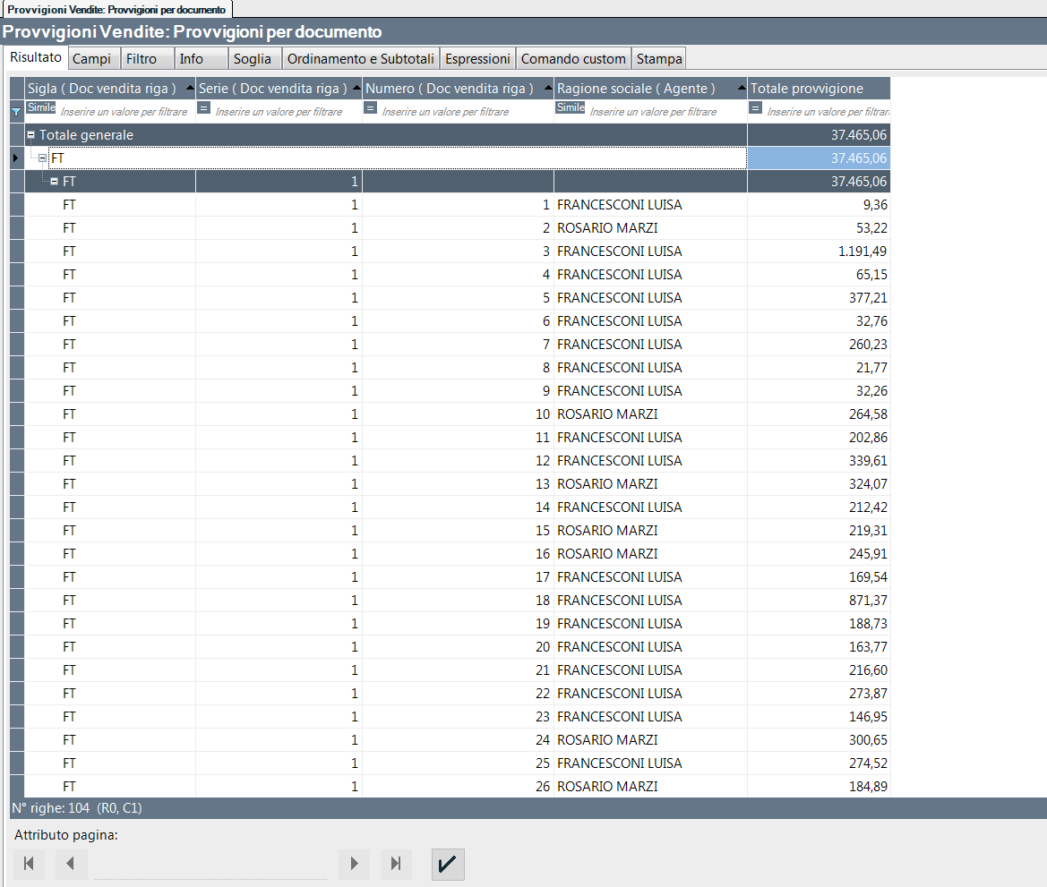Click the Totale provvigione column header

pyautogui.click(x=806, y=89)
